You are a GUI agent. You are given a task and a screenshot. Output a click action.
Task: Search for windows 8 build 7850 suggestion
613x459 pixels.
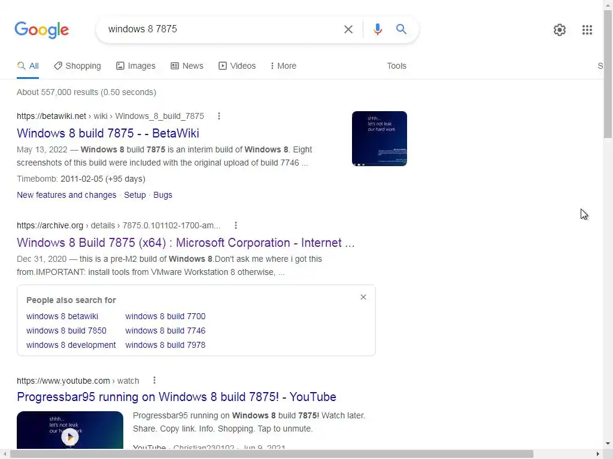(x=66, y=331)
